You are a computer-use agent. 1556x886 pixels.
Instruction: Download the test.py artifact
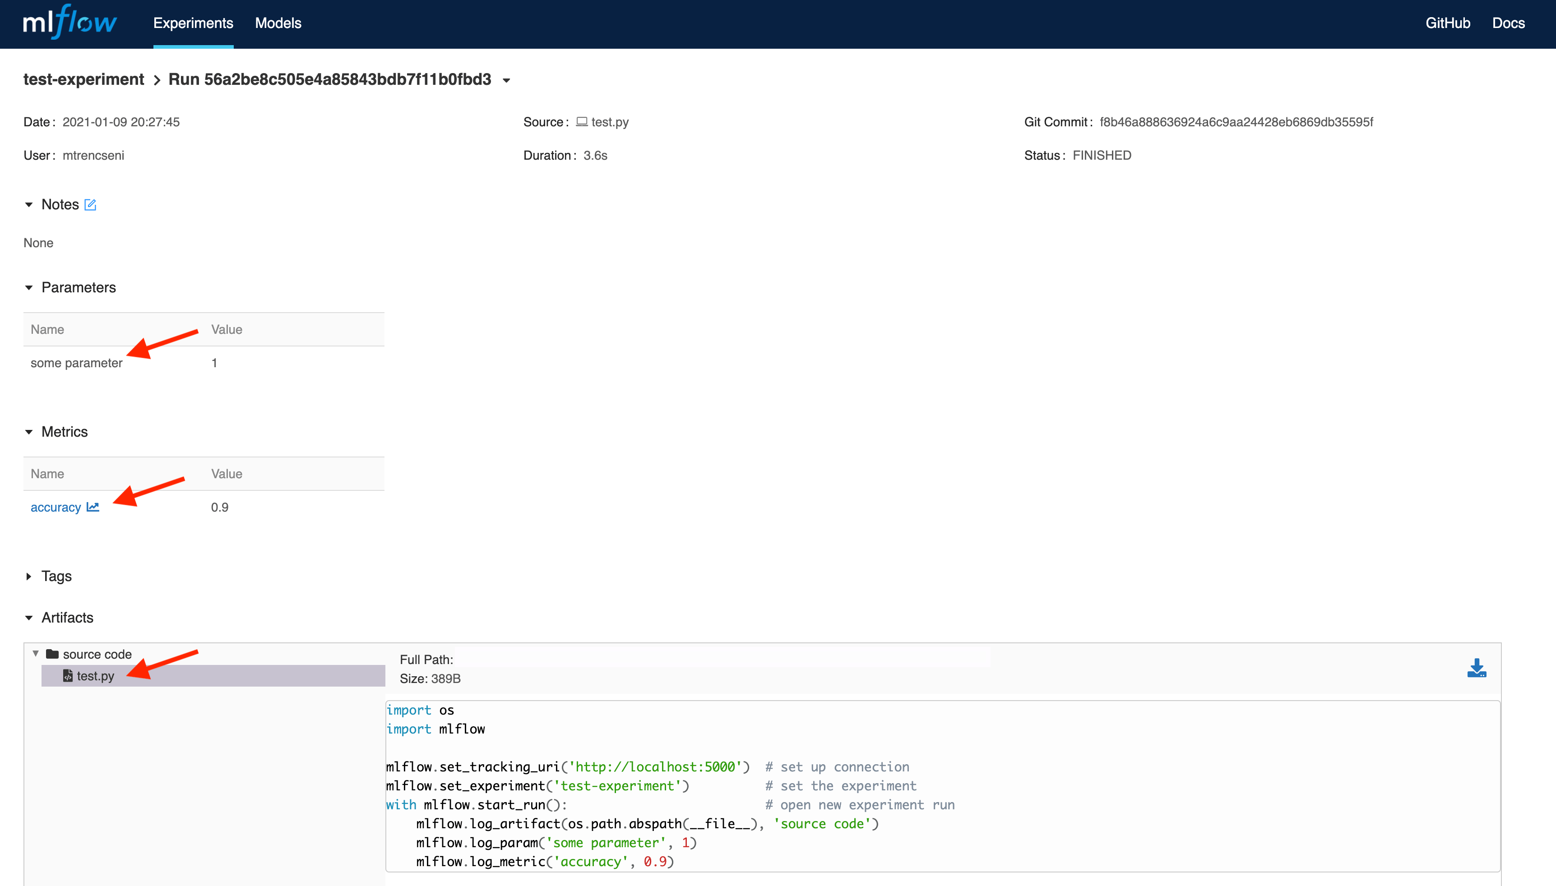pyautogui.click(x=1476, y=668)
